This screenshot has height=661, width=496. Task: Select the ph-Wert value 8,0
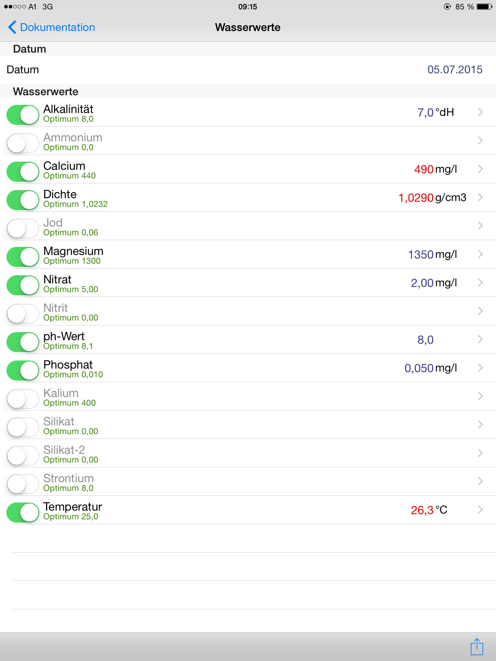click(x=425, y=340)
